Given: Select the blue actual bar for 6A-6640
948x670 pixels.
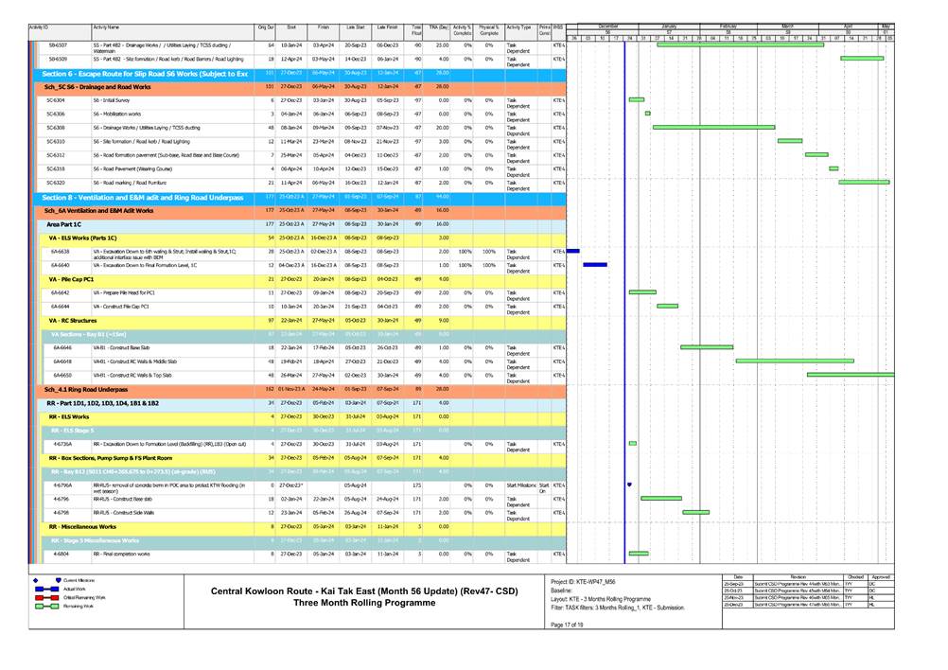Looking at the screenshot, I should [595, 266].
